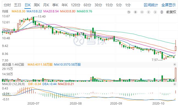
Task: Select the 15分 interval tab
Action: [x=109, y=5]
